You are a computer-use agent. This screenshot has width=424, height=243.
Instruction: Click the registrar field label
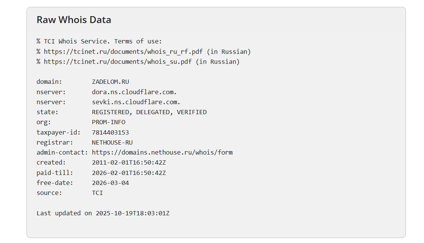[x=53, y=142]
